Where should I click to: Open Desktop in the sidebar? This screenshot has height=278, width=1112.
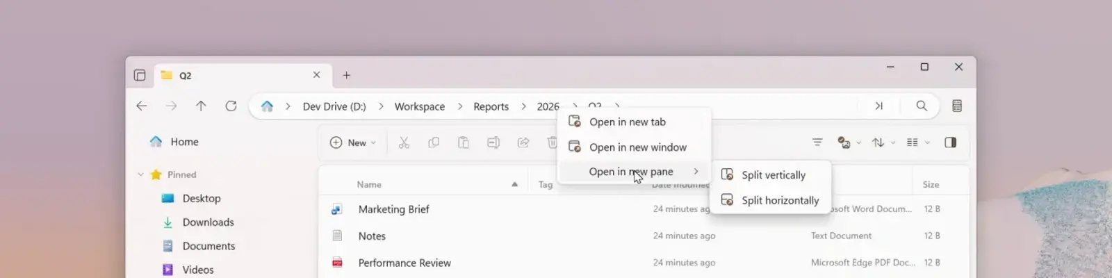[202, 198]
